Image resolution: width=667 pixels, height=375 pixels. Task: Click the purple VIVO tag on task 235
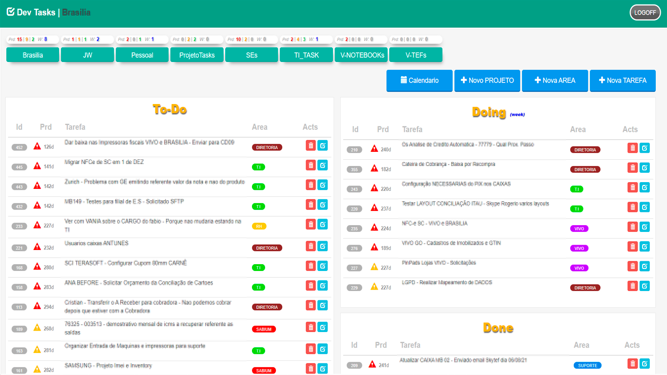click(x=579, y=229)
